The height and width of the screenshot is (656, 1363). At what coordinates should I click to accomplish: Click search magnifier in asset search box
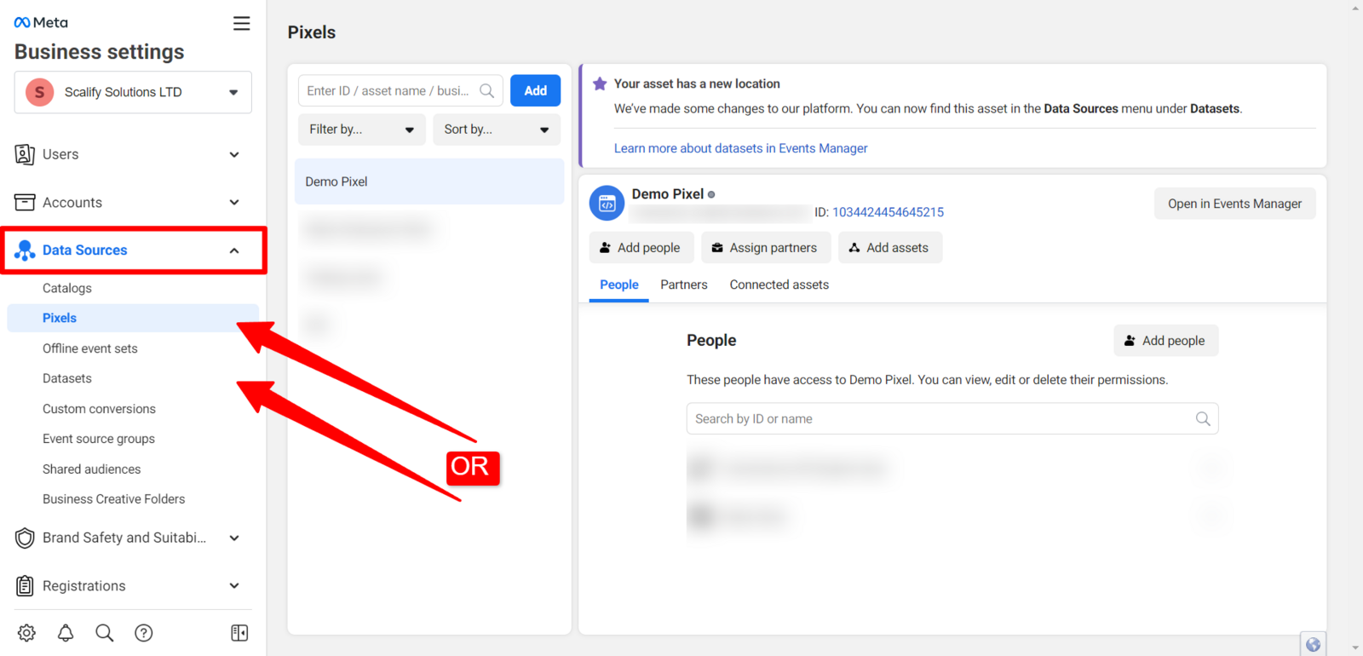point(487,90)
